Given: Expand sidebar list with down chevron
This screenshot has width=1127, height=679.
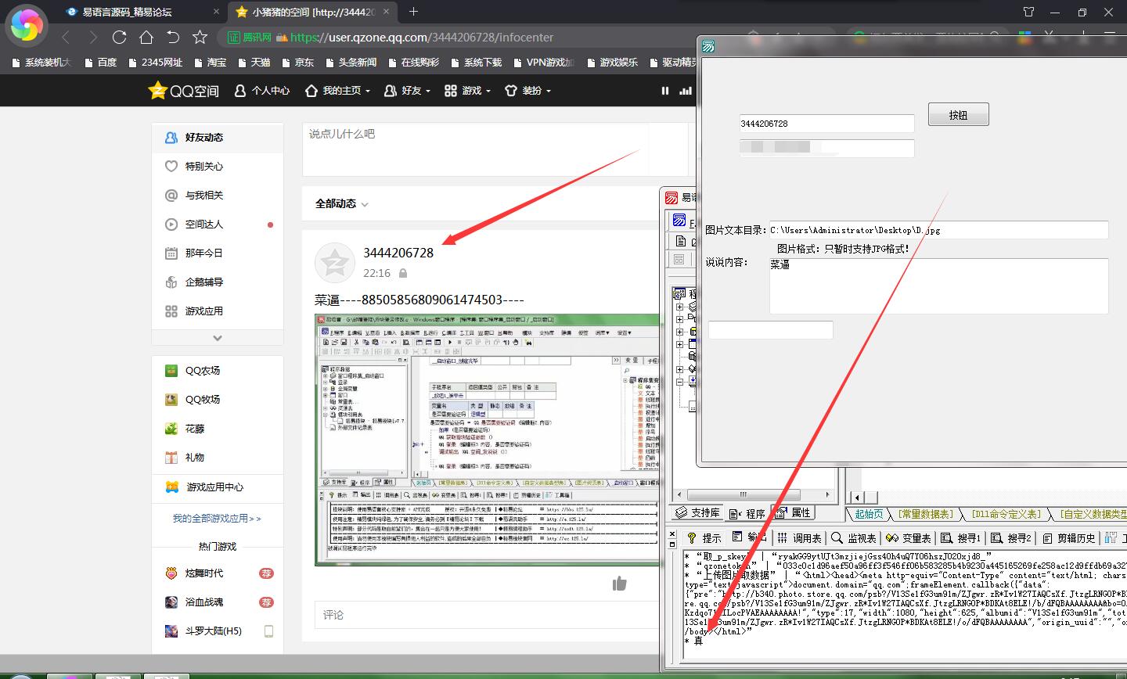Looking at the screenshot, I should click(218, 338).
